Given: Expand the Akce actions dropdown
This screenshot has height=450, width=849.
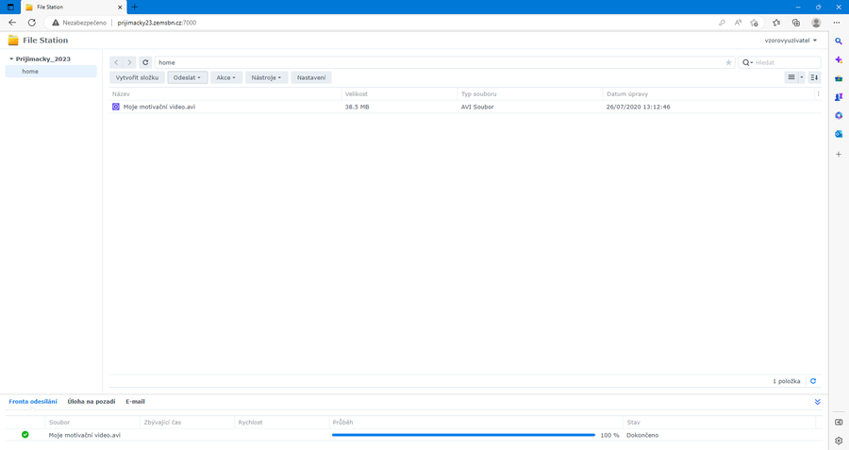Looking at the screenshot, I should (x=225, y=77).
